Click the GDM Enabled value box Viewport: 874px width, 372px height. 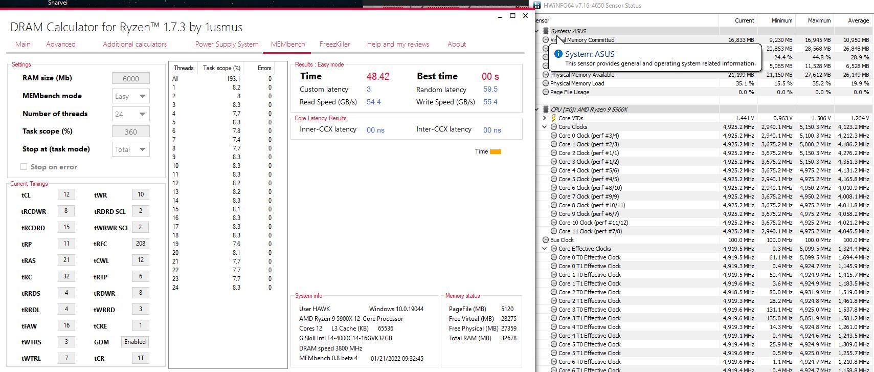(x=135, y=342)
